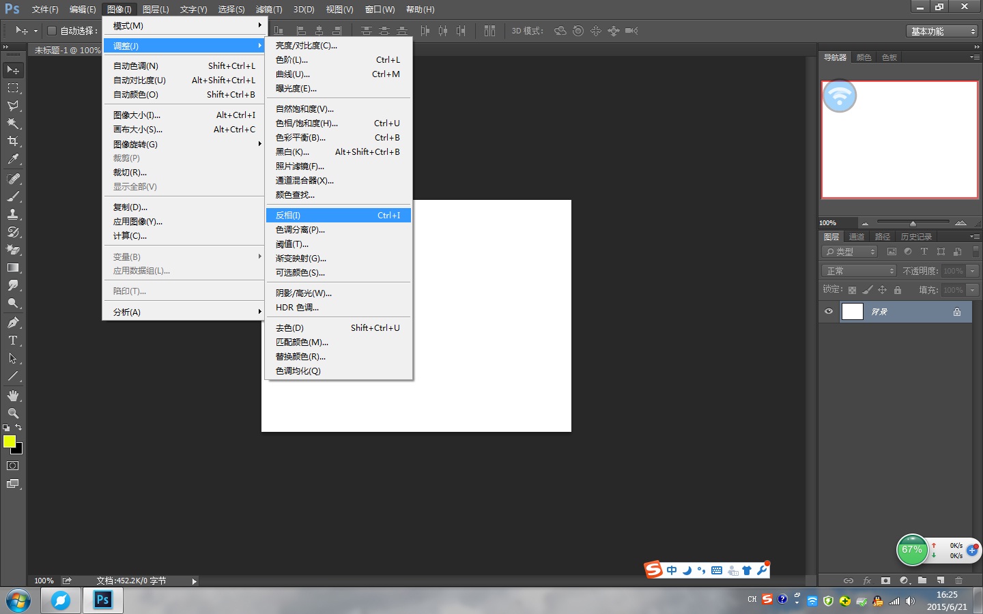
Task: Click 亮度/对比度(C)... menu entry
Action: pyautogui.click(x=339, y=46)
